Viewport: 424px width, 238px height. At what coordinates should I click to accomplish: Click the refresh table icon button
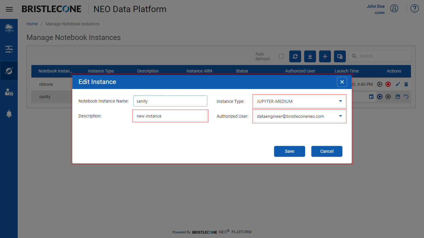tap(295, 56)
